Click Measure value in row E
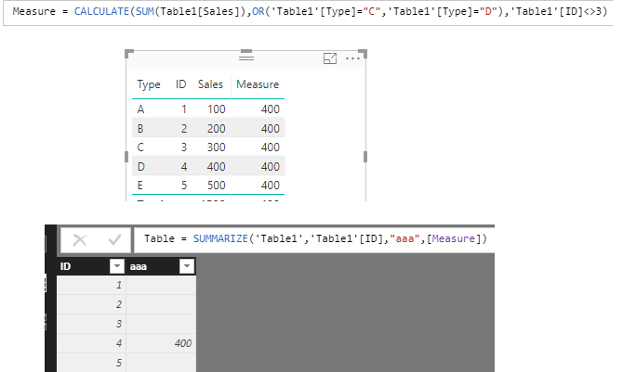The height and width of the screenshot is (372, 623). point(271,186)
